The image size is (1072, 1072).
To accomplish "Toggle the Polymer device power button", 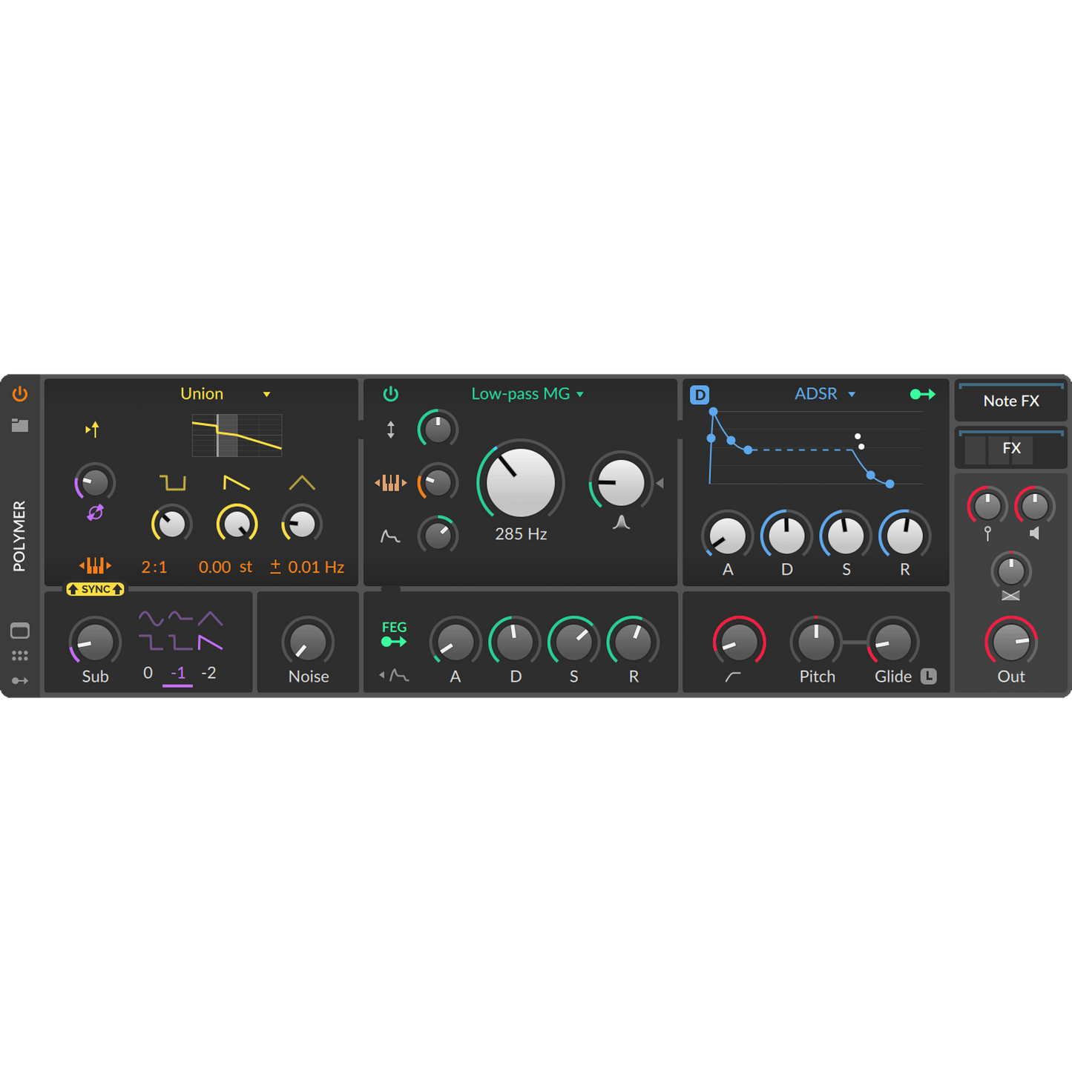I will click(20, 394).
